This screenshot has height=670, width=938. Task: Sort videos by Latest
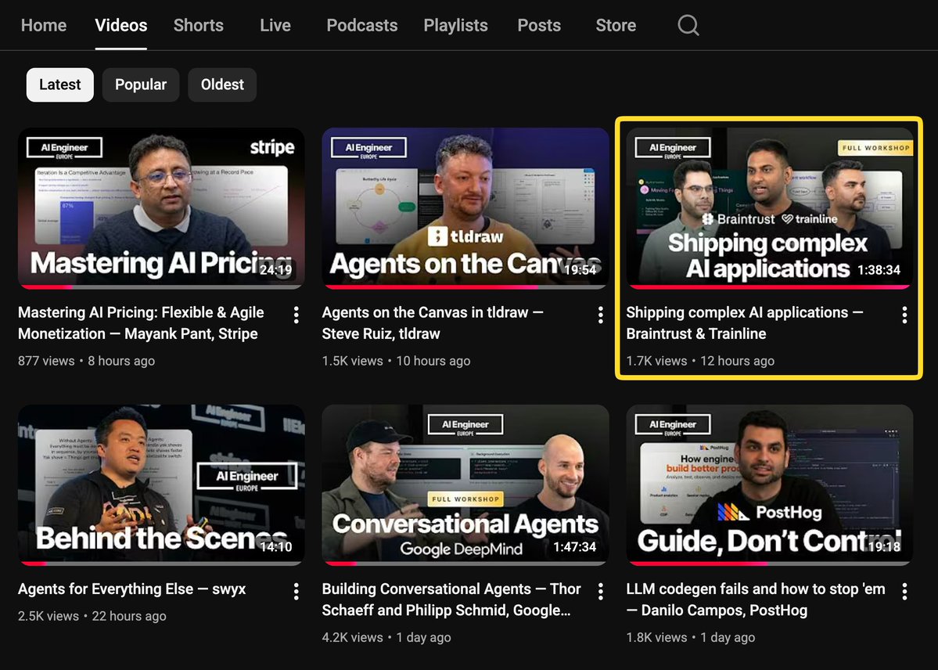click(x=59, y=85)
